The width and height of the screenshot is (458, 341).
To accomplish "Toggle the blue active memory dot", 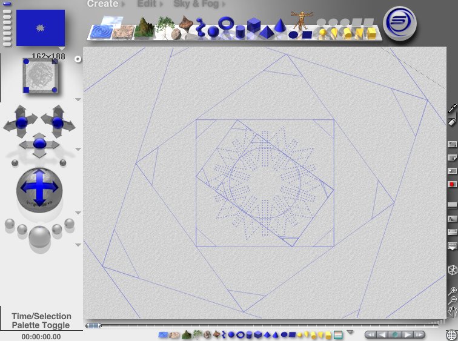I will [7, 4].
